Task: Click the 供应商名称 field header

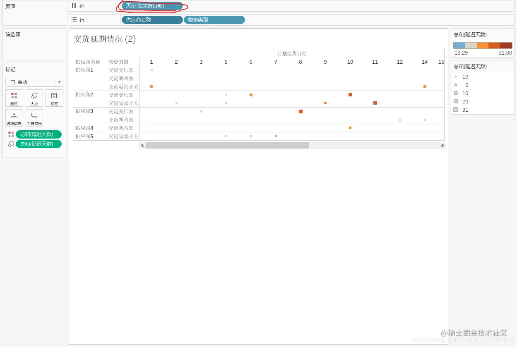Action: (88, 62)
